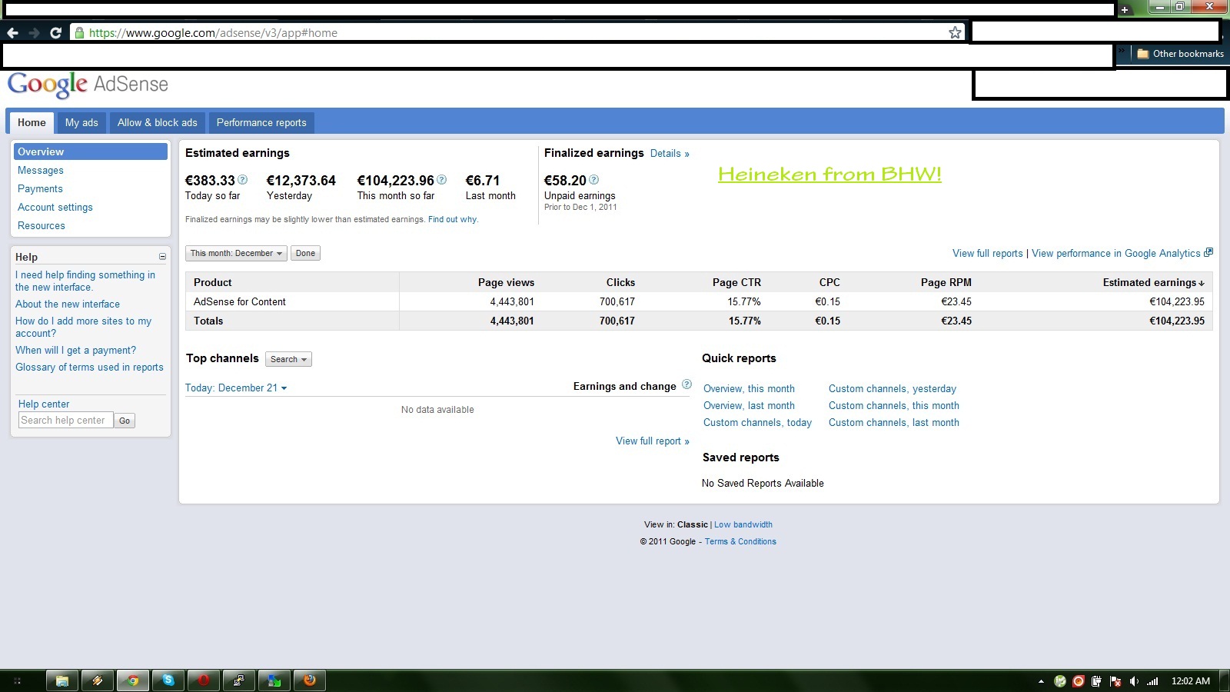Click the browser address bar URL

pos(213,33)
